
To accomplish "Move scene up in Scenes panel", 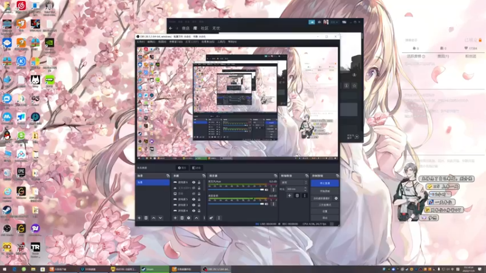I will click(x=154, y=218).
